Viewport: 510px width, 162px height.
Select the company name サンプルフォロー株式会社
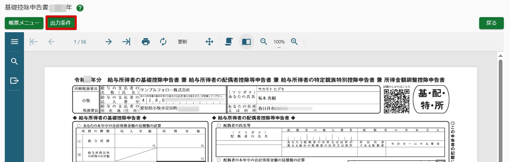coord(165,90)
